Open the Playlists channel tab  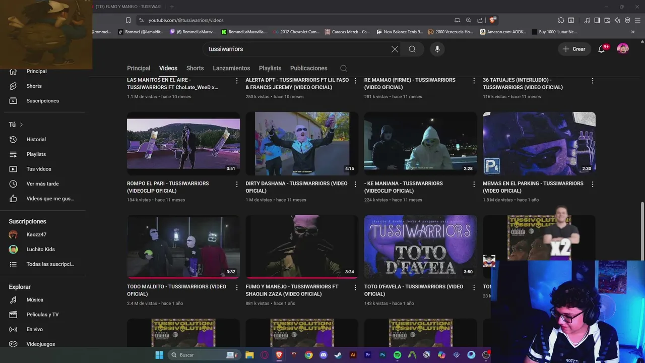click(270, 68)
